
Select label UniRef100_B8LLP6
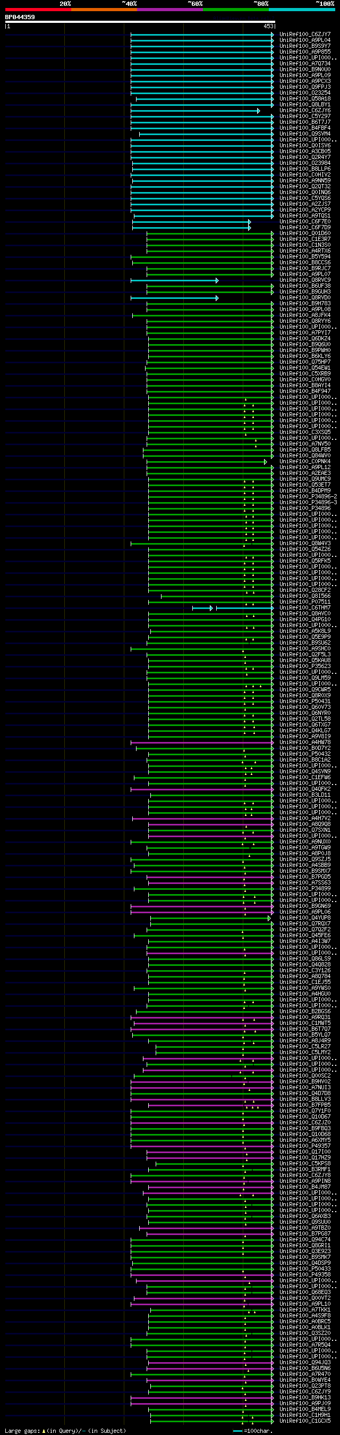(x=305, y=169)
